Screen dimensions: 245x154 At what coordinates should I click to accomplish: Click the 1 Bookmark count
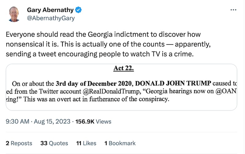coord(120,143)
